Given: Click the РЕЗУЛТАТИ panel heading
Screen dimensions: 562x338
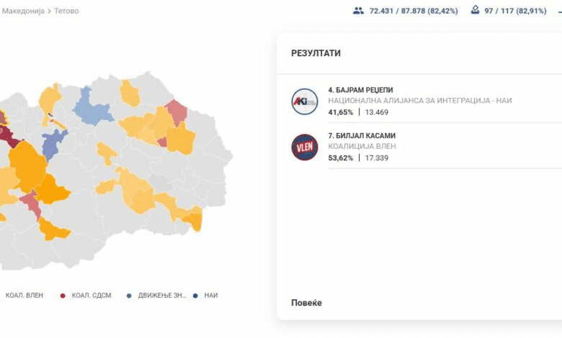Looking at the screenshot, I should click(x=316, y=53).
